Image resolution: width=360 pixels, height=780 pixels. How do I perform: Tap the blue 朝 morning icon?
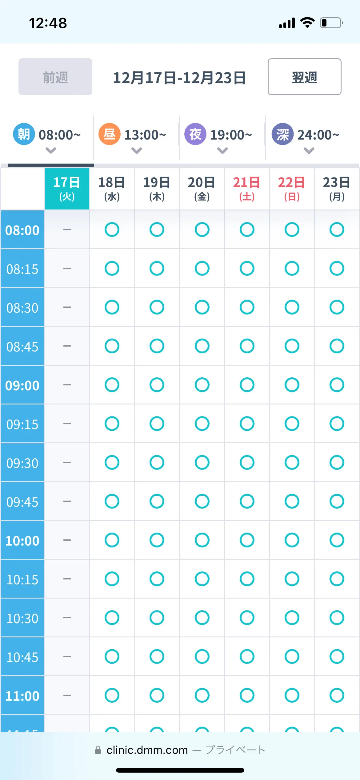pyautogui.click(x=24, y=134)
